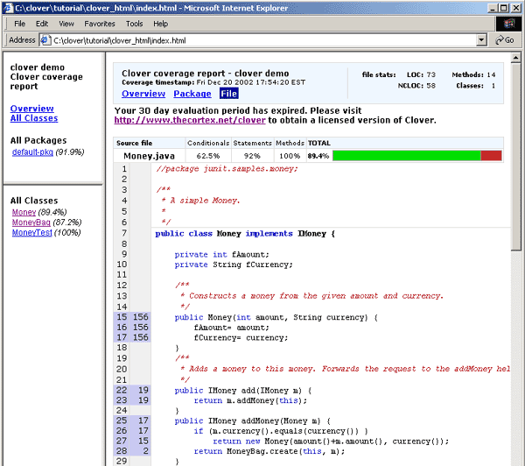Click the 100% methods value
Image resolution: width=525 pixels, height=466 pixels.
[290, 156]
